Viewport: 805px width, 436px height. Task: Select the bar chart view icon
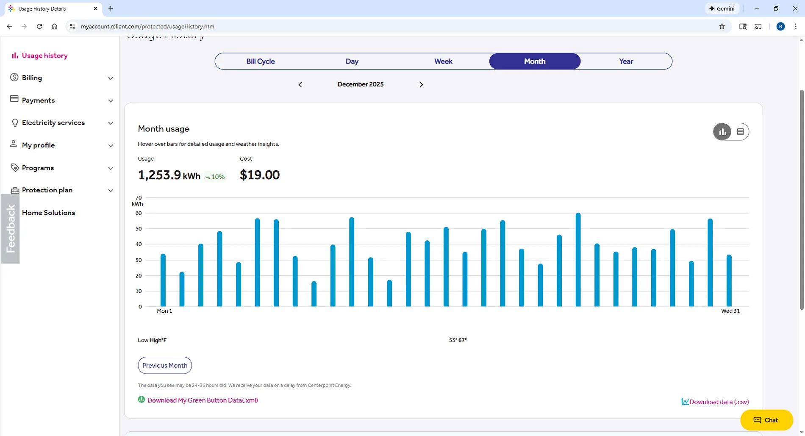pyautogui.click(x=722, y=132)
